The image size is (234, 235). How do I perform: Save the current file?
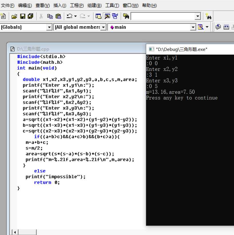[x=23, y=16]
